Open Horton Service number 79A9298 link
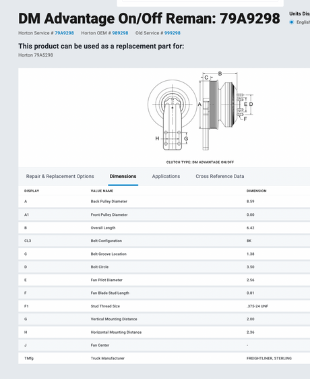This screenshot has height=379, width=310. coord(64,33)
